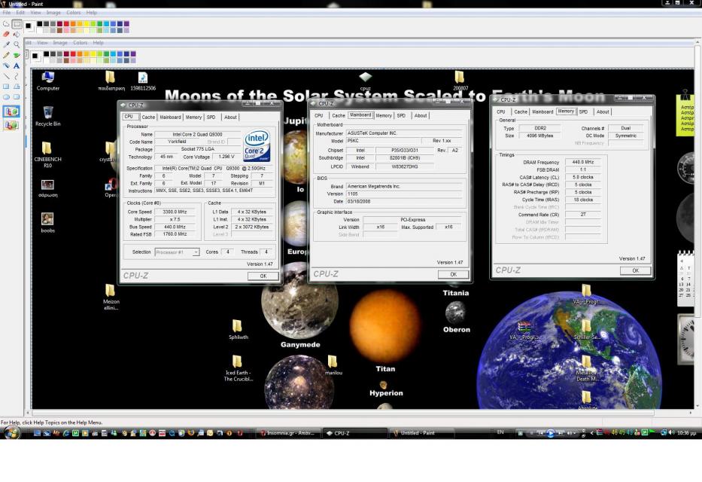Screen dimensions: 702x482
Task: Open Mainboard tab in CPU-Z processor window
Action: tap(170, 117)
